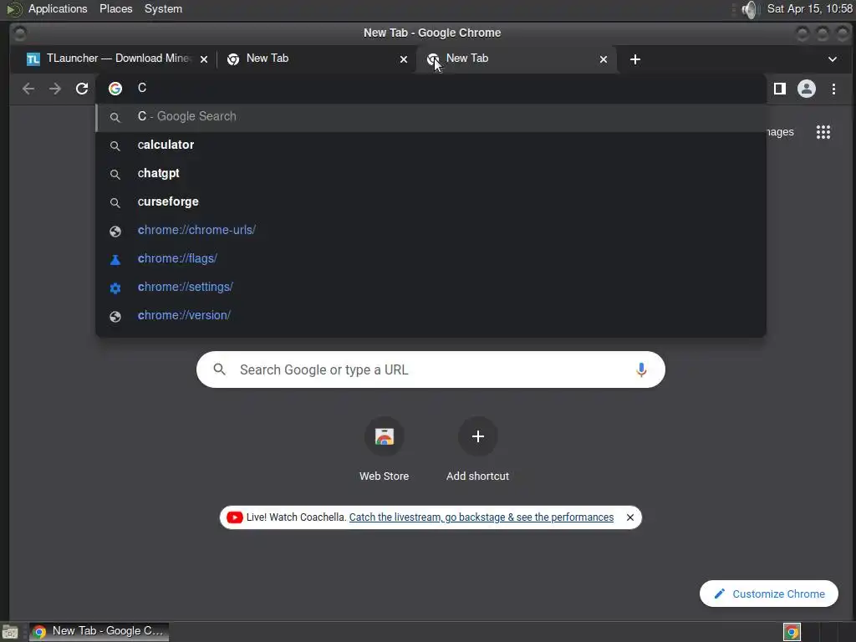Open the Applications menu
The image size is (856, 642).
[x=58, y=9]
